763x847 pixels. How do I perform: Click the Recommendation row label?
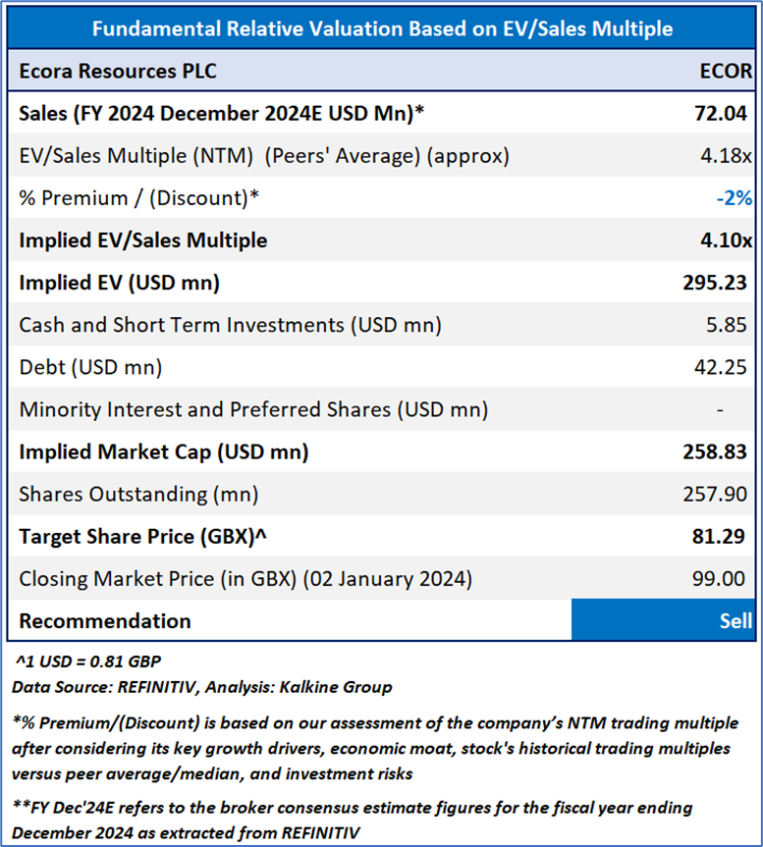[105, 620]
